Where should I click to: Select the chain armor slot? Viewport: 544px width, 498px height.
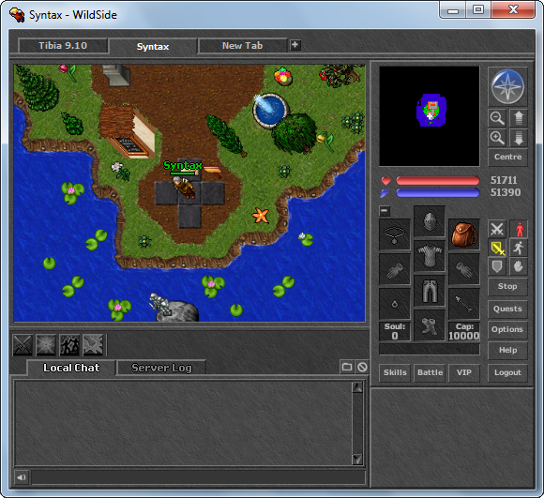point(430,256)
